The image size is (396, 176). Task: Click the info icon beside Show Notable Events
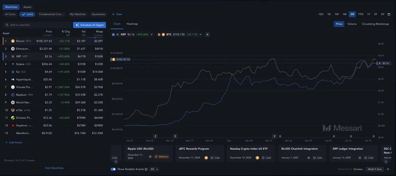click(146, 169)
